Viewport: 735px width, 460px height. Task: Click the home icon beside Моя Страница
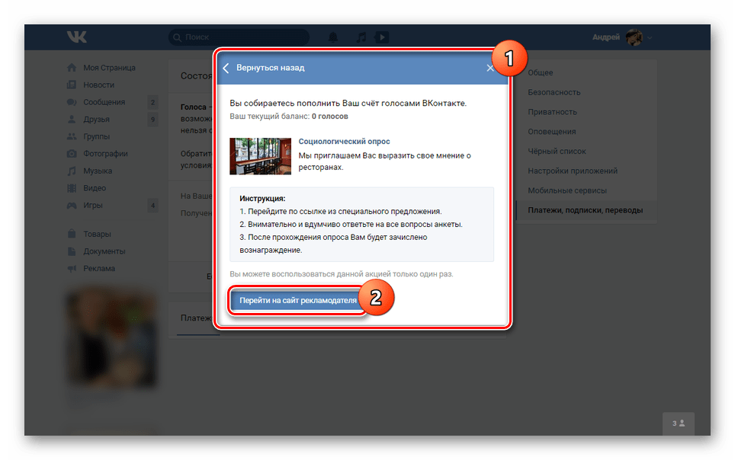click(72, 68)
